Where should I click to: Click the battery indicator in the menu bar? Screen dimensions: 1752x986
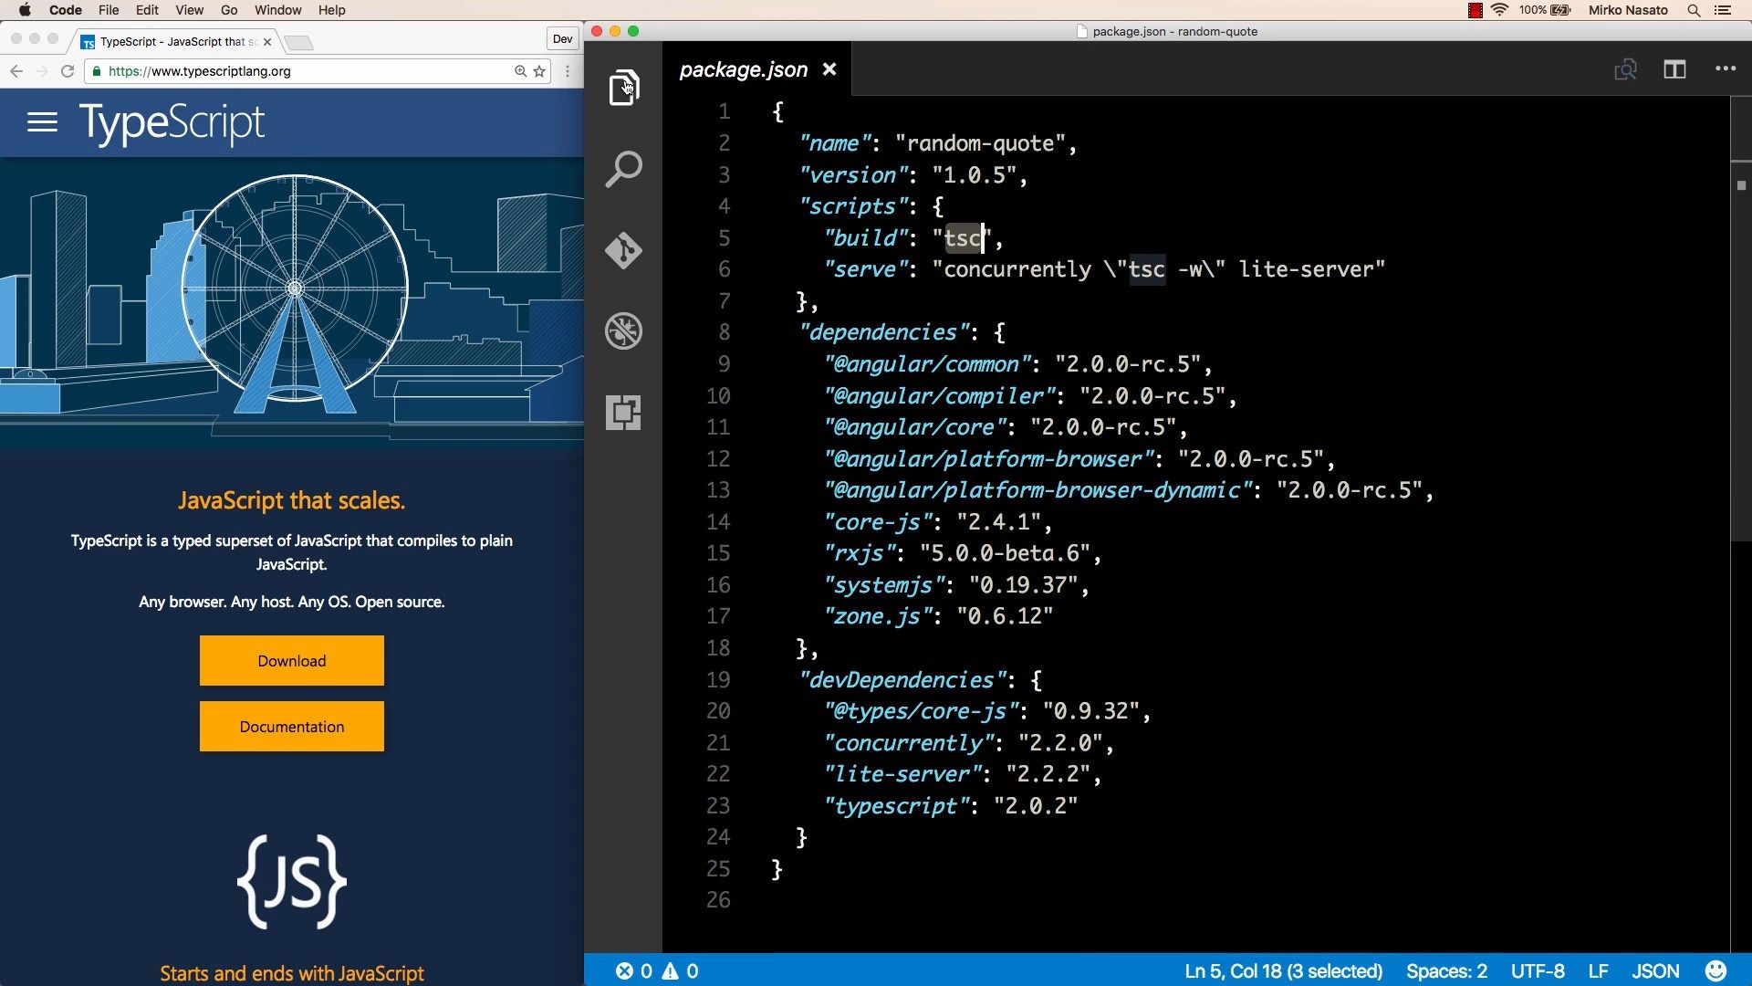[1545, 10]
